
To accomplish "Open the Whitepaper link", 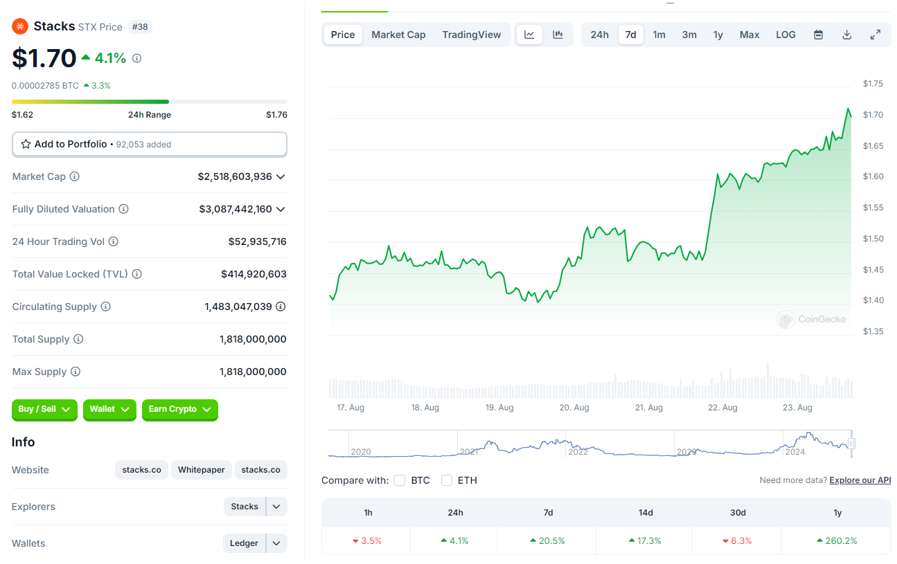I will pos(201,470).
